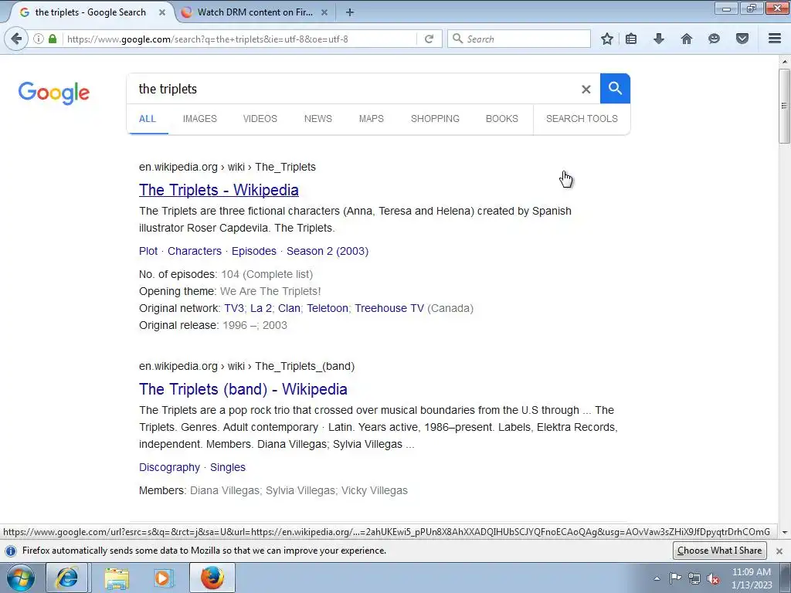Follow the La 2 network link
The width and height of the screenshot is (791, 593).
pyautogui.click(x=261, y=308)
